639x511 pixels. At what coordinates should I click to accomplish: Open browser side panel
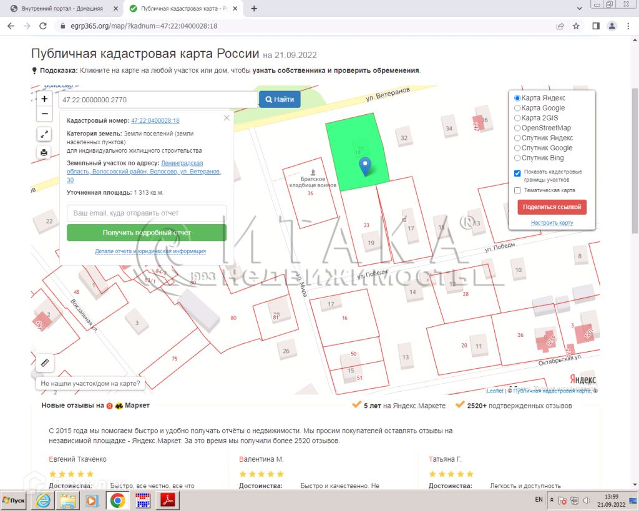596,26
